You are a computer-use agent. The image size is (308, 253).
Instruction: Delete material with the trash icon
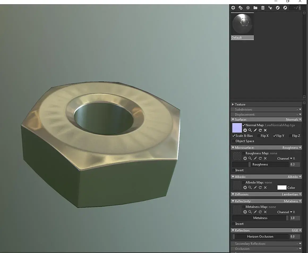click(x=263, y=8)
